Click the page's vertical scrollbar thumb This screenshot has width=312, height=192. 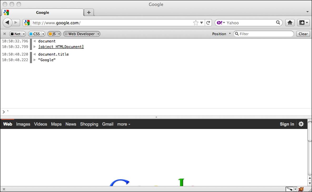(310, 132)
